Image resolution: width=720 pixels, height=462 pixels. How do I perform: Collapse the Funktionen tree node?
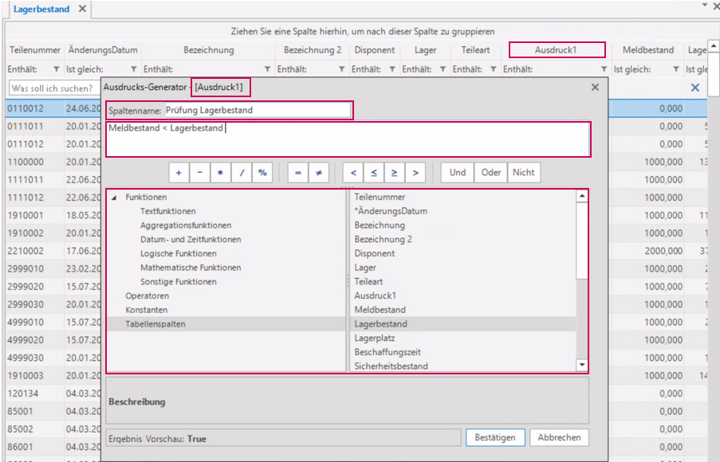(x=113, y=198)
